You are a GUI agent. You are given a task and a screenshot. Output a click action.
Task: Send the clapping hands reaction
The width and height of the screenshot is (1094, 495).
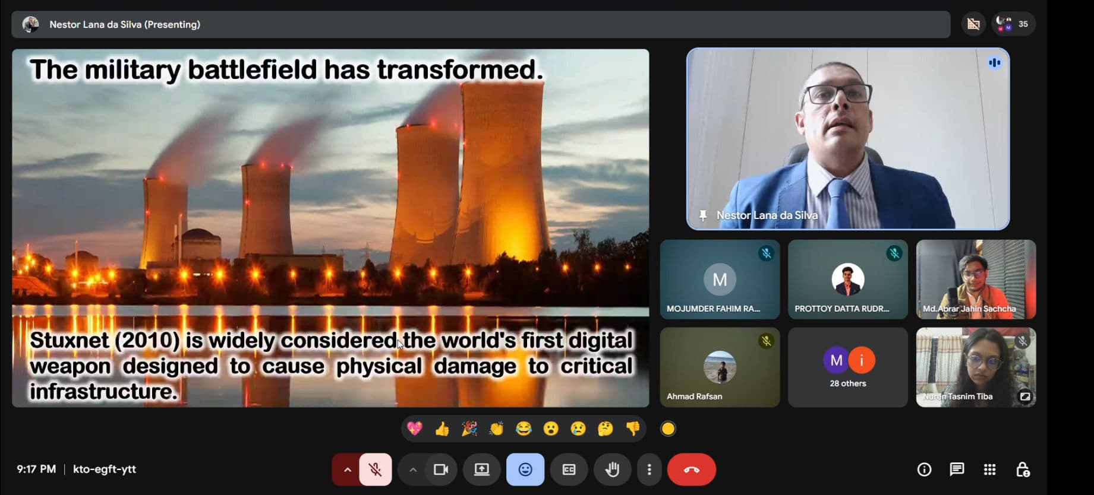click(496, 429)
